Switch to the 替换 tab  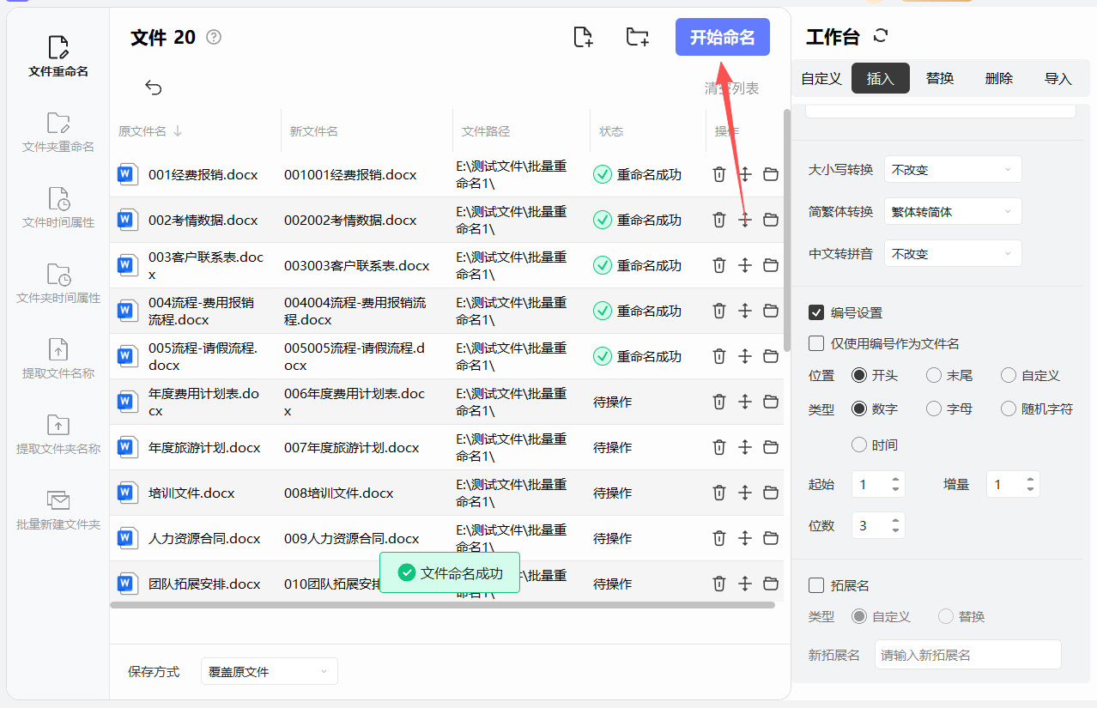tap(940, 78)
